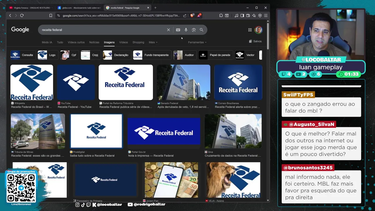Filter images by Papel de parede chip
The width and height of the screenshot is (375, 211).
(x=215, y=55)
